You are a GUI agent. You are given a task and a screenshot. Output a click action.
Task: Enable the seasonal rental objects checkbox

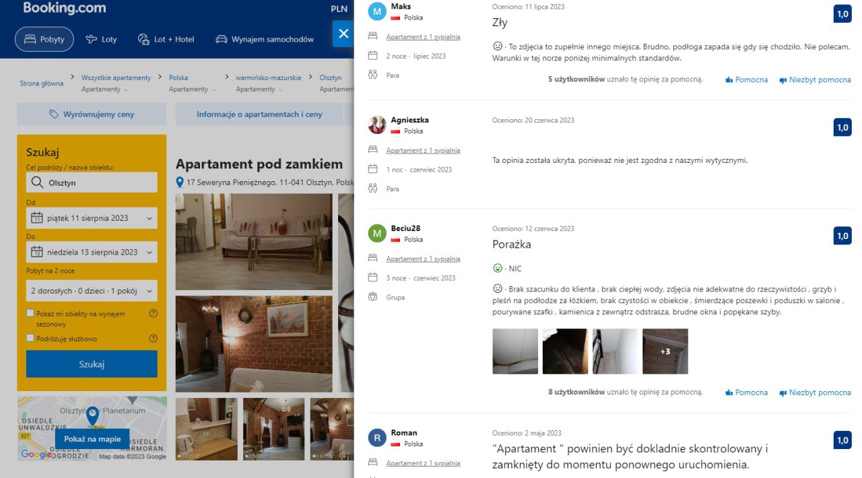coord(30,313)
